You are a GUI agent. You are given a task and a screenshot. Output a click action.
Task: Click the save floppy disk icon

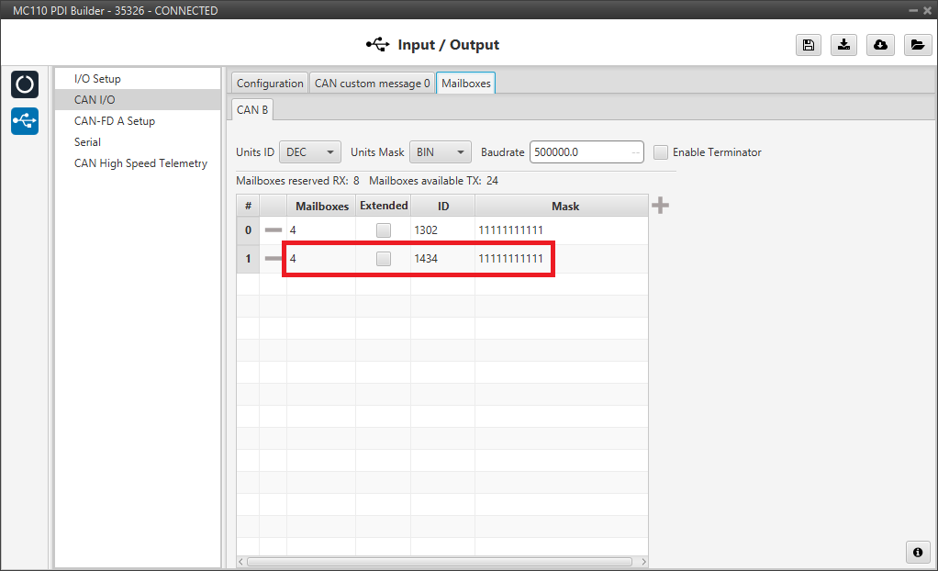coord(808,45)
